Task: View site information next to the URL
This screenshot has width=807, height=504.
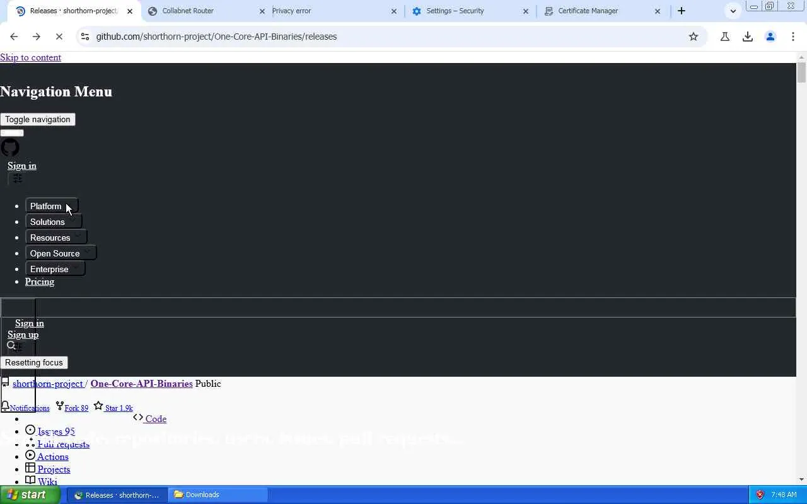Action: [84, 37]
